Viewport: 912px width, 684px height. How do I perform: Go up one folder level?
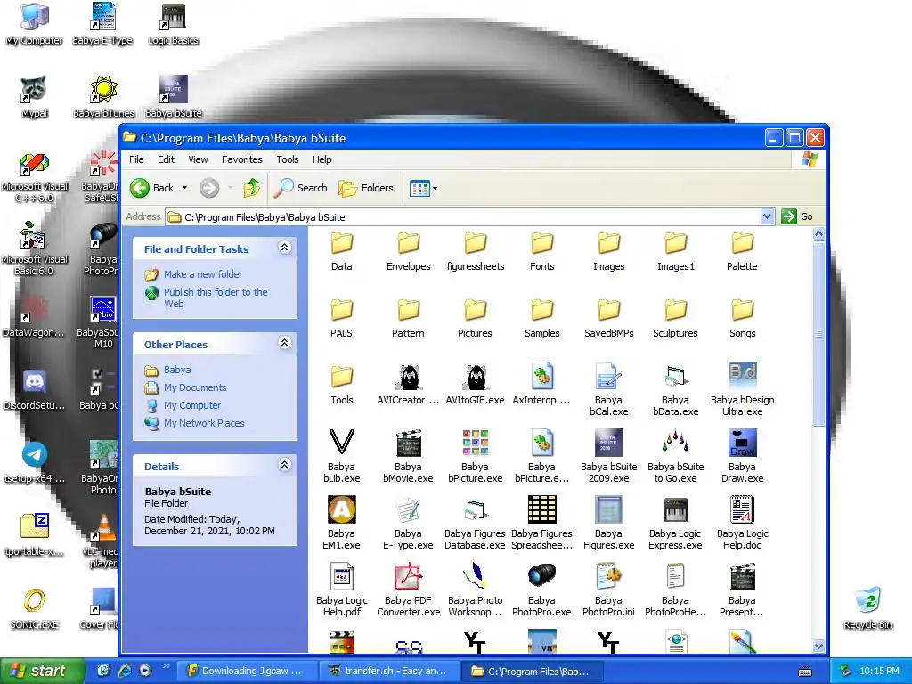pyautogui.click(x=251, y=188)
